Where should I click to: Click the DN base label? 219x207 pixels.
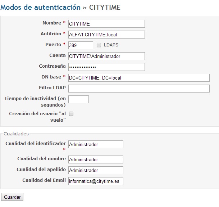coord(51,77)
